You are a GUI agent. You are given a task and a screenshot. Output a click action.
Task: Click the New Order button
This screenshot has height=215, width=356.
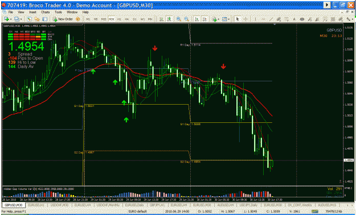pyautogui.click(x=63, y=19)
